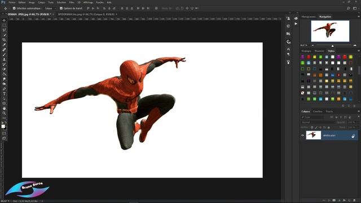
Task: Toggle the Options de transf. checkbox
Action: point(61,8)
